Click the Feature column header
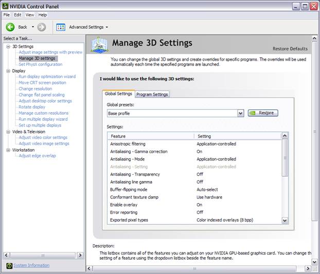Viewport: 320px width, 274px height. coord(151,136)
